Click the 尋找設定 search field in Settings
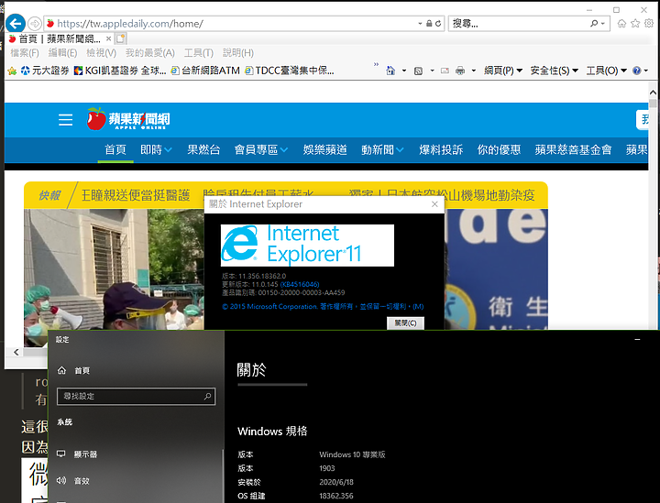 click(x=136, y=396)
